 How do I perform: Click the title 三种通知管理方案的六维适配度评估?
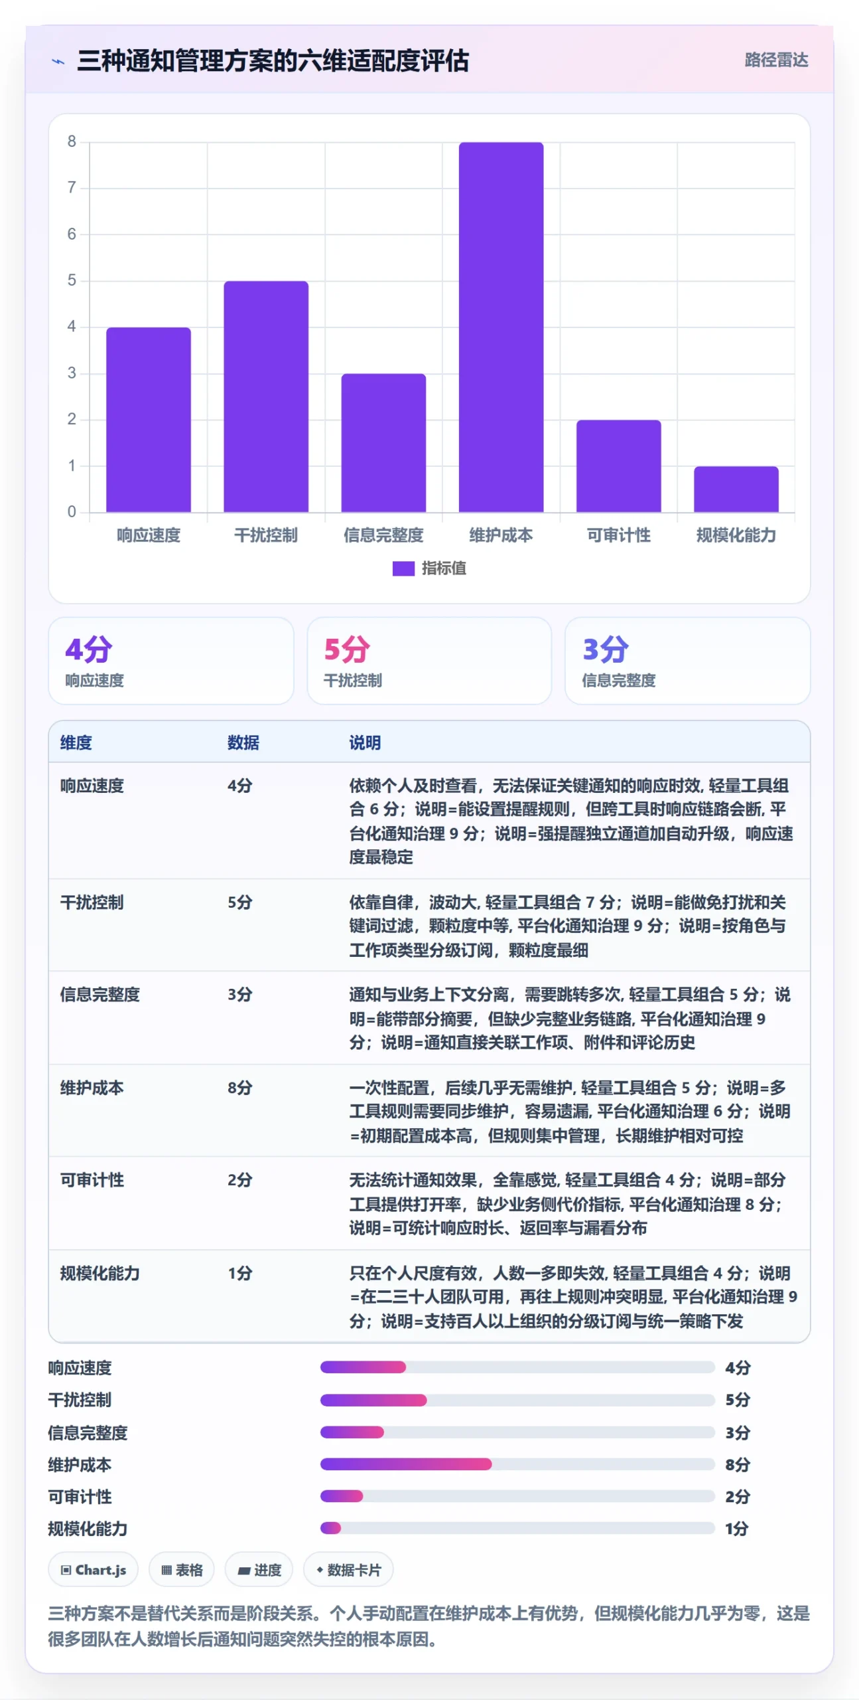273,61
